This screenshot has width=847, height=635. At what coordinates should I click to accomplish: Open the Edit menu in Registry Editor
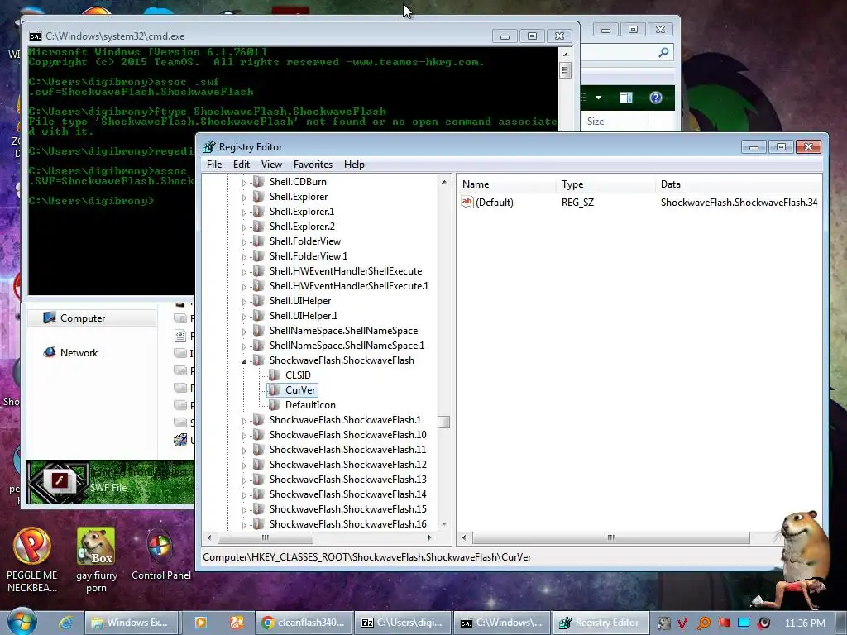pyautogui.click(x=241, y=165)
